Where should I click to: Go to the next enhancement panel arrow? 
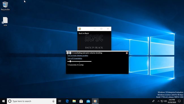click(70, 53)
